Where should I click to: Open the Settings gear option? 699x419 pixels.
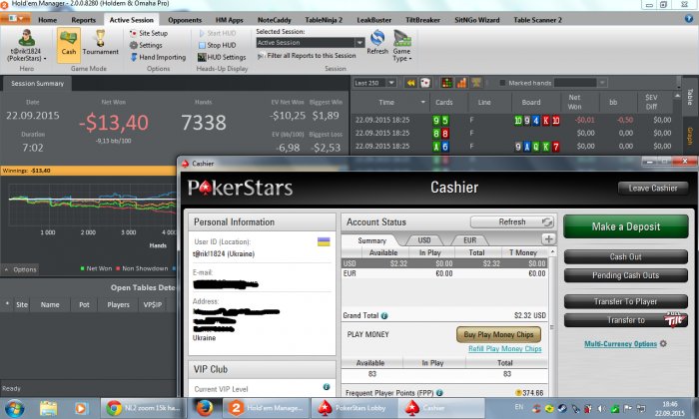(x=146, y=45)
